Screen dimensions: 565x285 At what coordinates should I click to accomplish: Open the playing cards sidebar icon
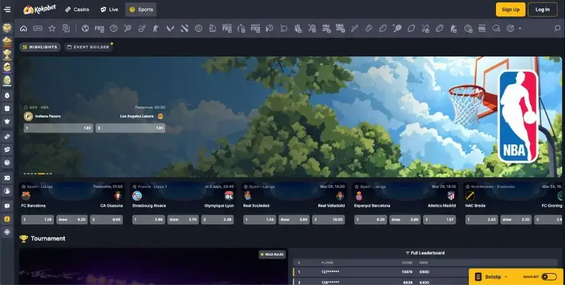pos(7,150)
